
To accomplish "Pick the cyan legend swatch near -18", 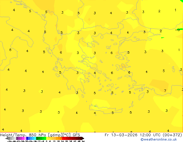I will click(x=35, y=138).
